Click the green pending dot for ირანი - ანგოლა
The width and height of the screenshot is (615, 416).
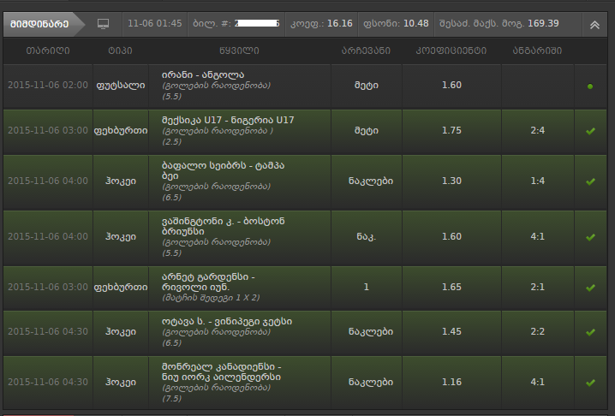[x=590, y=86]
